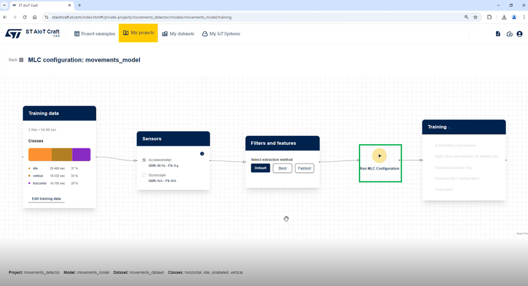The image size is (528, 286).
Task: Click the Back arrow icon
Action: tap(21, 60)
